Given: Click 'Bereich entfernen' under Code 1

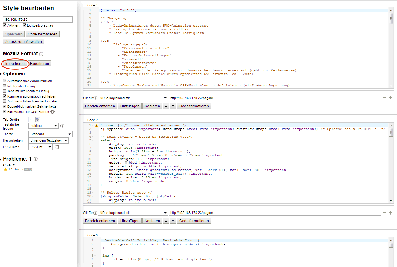Looking at the screenshot, I should (x=100, y=106).
